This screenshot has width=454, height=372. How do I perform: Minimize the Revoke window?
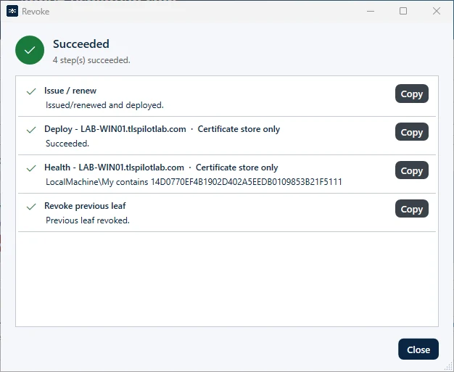(x=371, y=12)
